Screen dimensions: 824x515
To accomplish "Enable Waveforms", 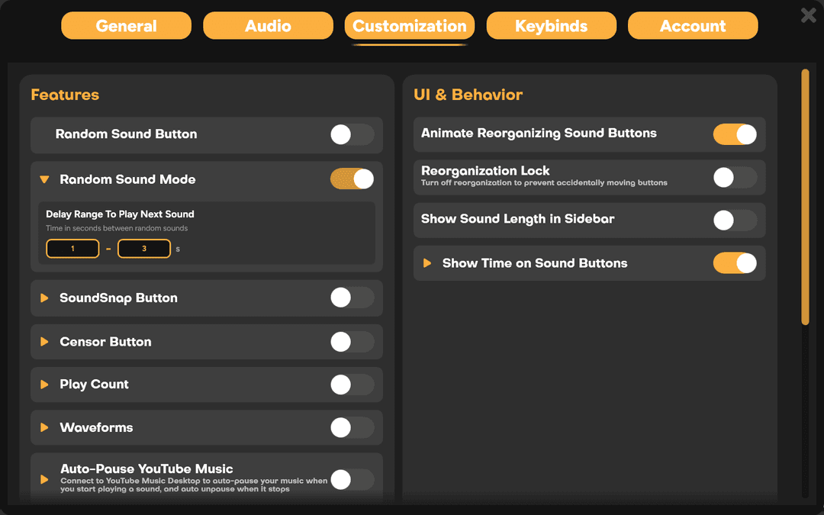I will (352, 427).
